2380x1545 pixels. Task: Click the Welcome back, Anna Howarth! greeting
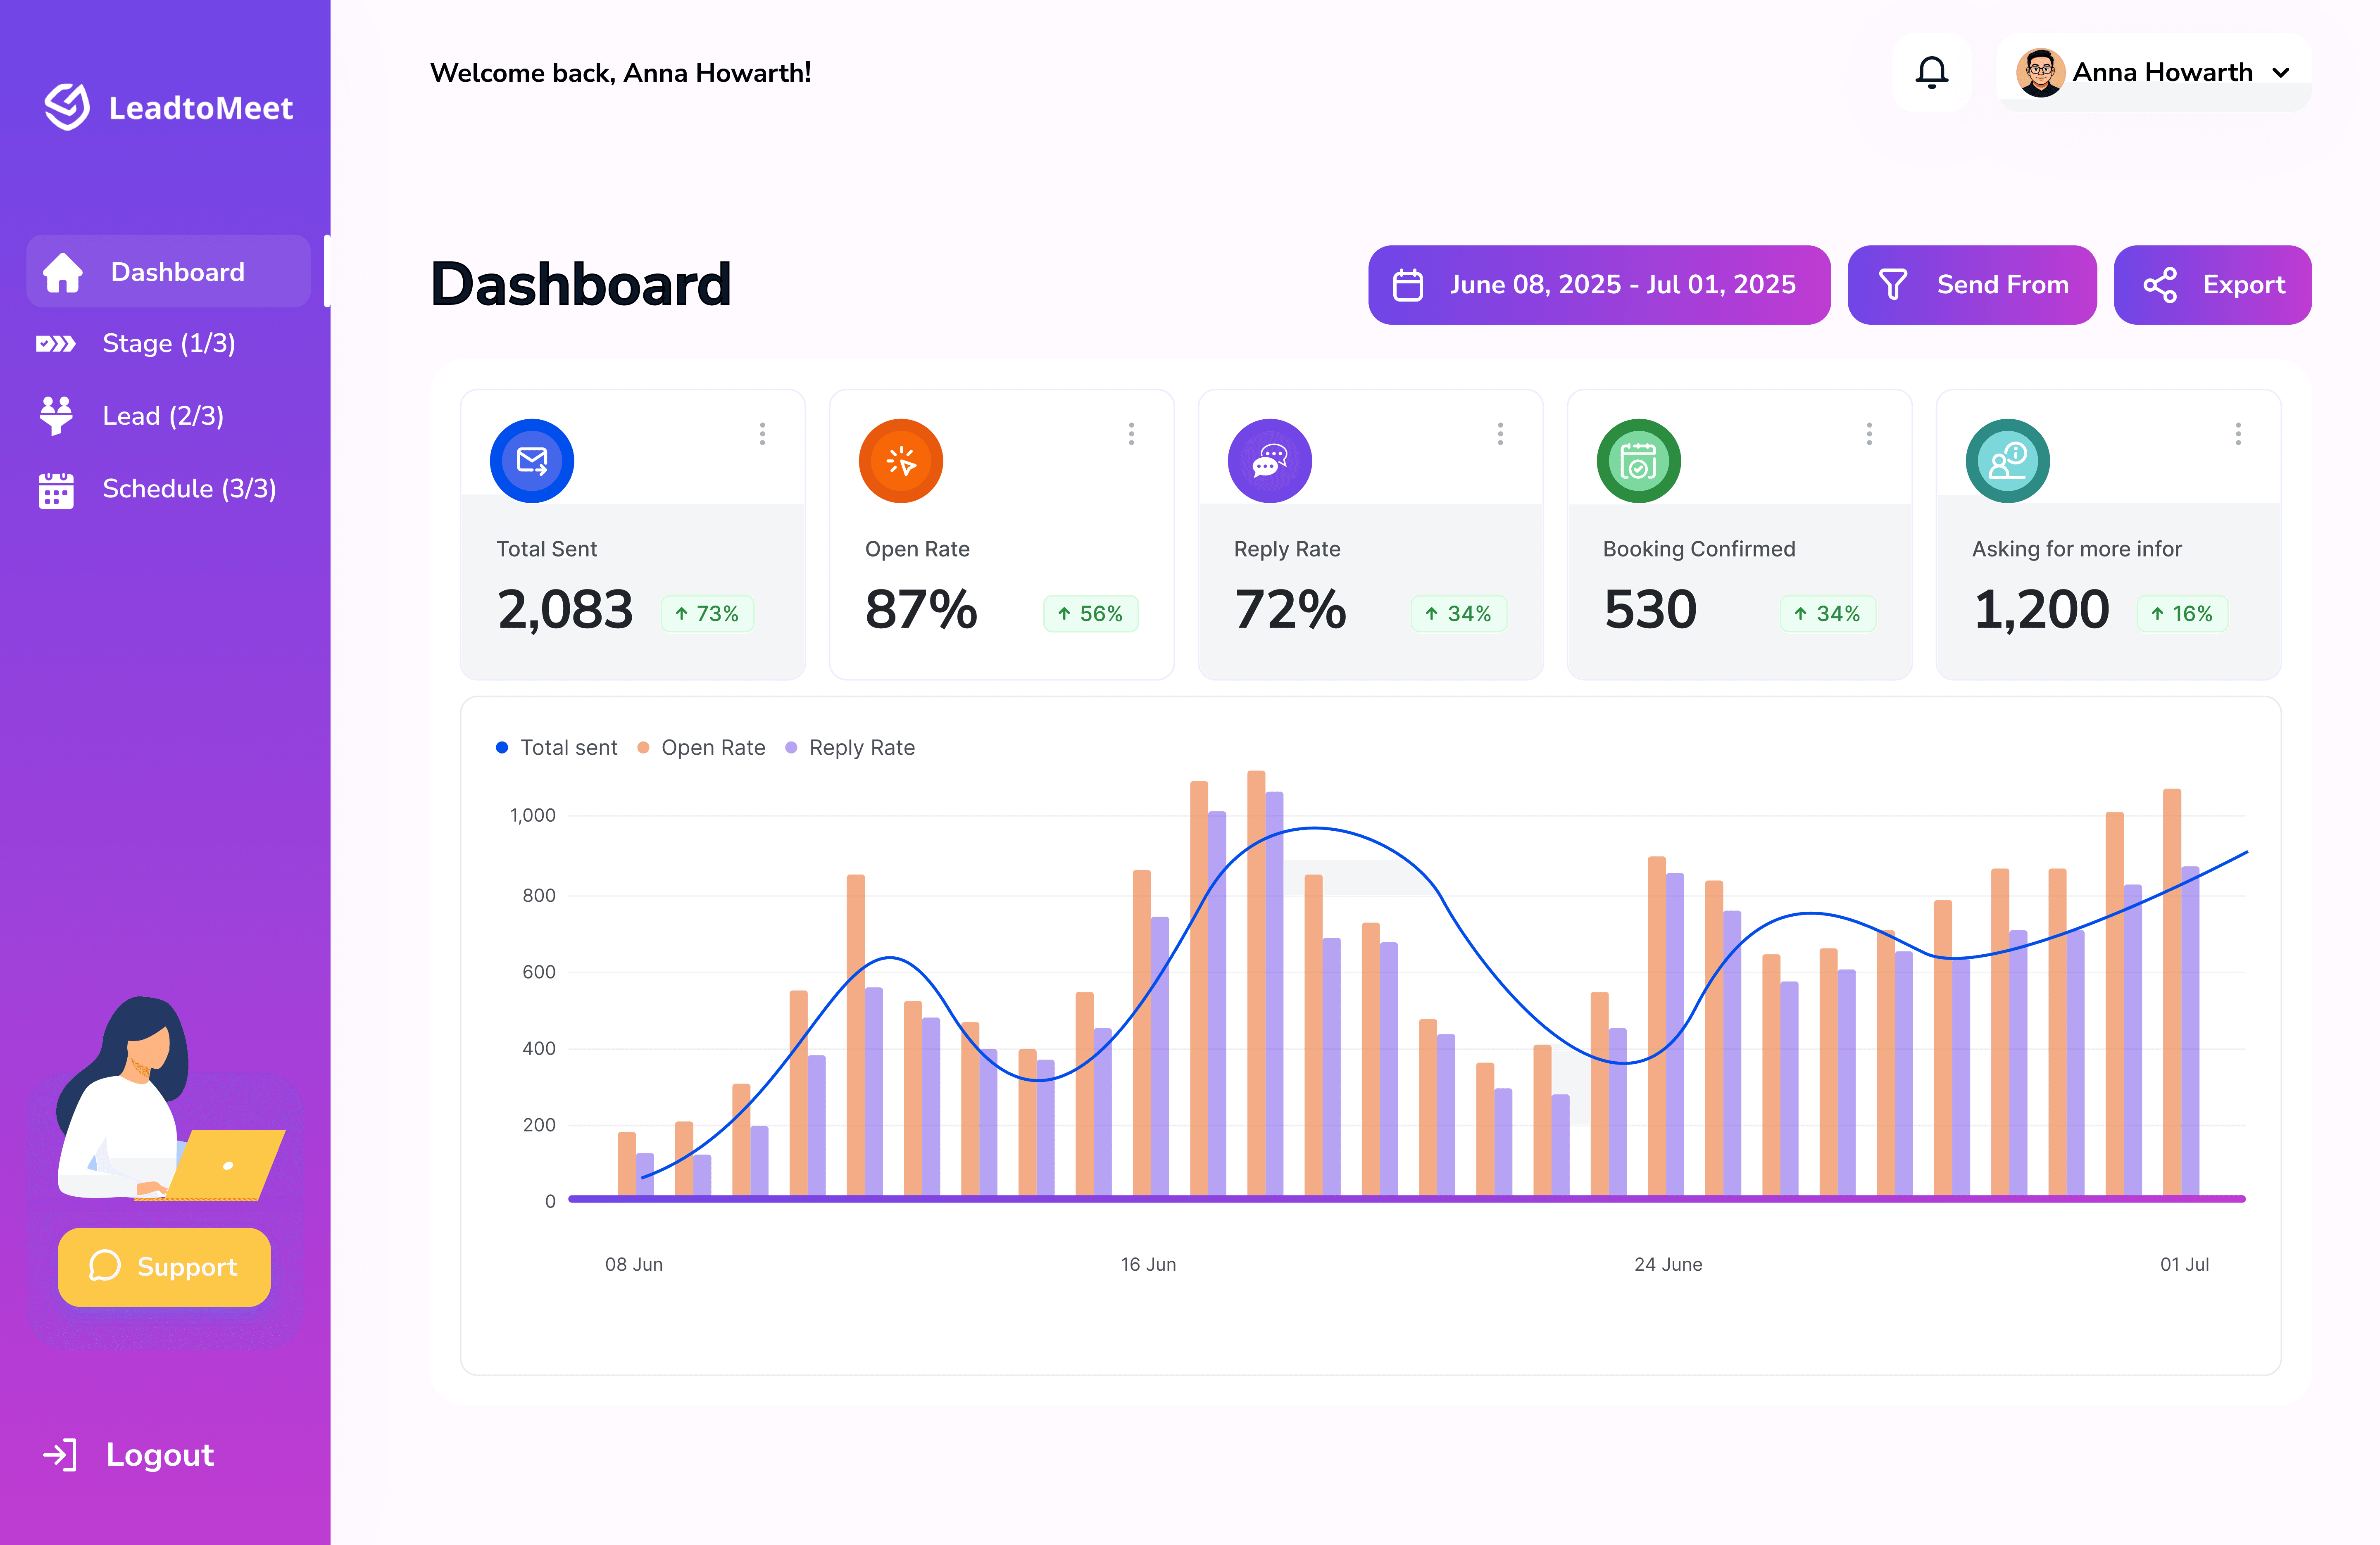[x=621, y=73]
